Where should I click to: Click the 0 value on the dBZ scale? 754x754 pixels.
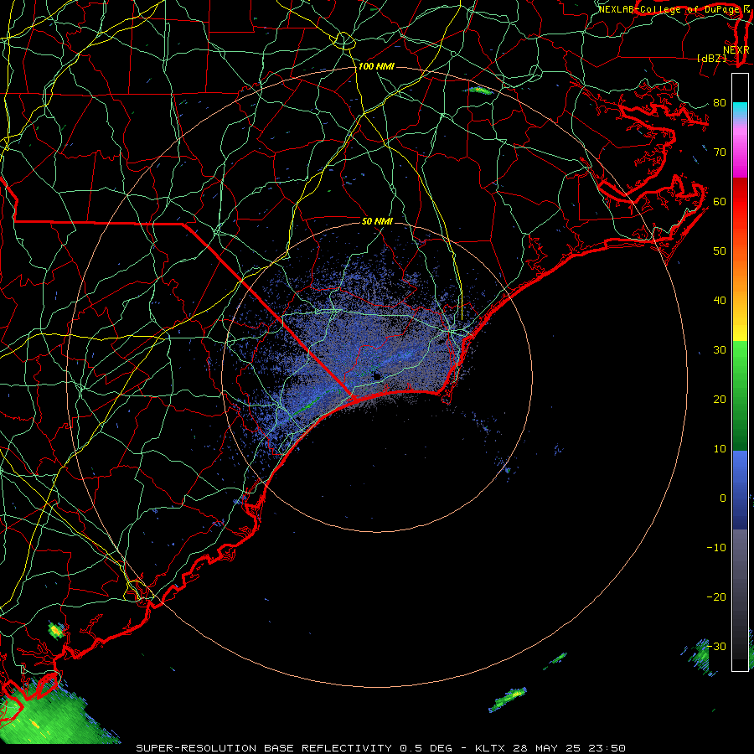pyautogui.click(x=723, y=498)
